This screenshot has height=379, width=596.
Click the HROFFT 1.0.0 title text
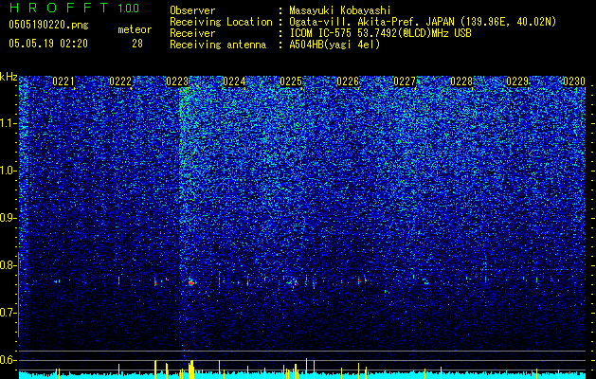click(74, 8)
